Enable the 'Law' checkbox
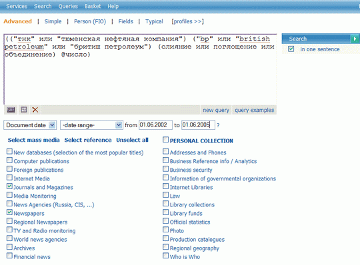360x265 pixels. point(165,195)
